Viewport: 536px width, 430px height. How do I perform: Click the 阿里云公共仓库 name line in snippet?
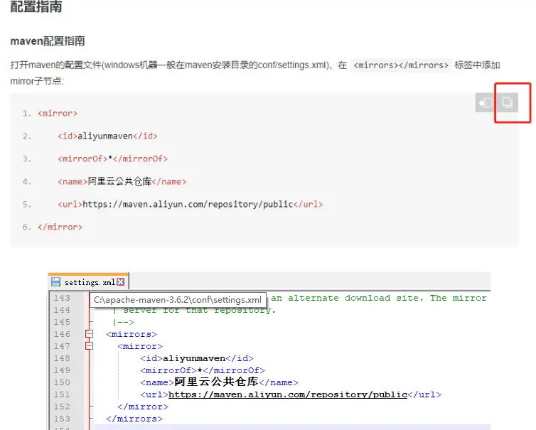[x=122, y=181]
